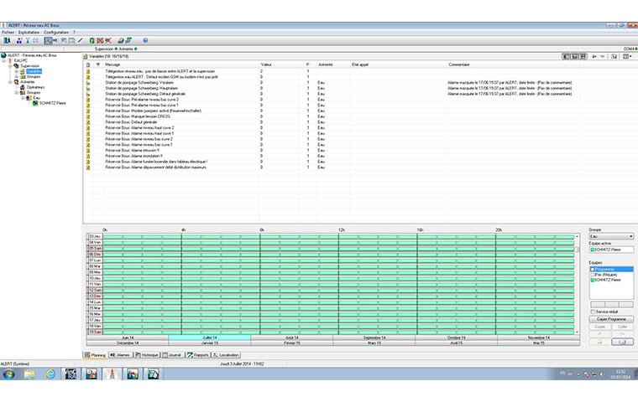Select Opérateurs in the tree
638x402 pixels.
[35, 87]
